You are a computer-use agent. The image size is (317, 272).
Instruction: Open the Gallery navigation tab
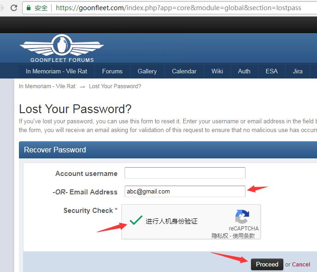tap(147, 71)
